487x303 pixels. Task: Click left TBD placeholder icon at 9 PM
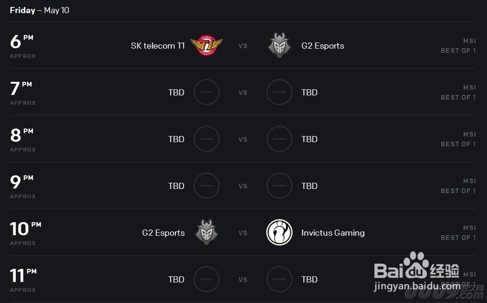tap(206, 186)
